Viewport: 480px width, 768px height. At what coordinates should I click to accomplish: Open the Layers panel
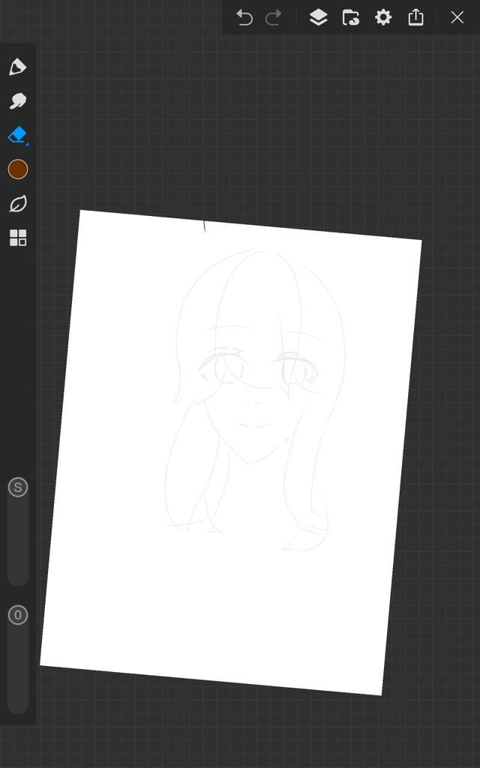[318, 17]
